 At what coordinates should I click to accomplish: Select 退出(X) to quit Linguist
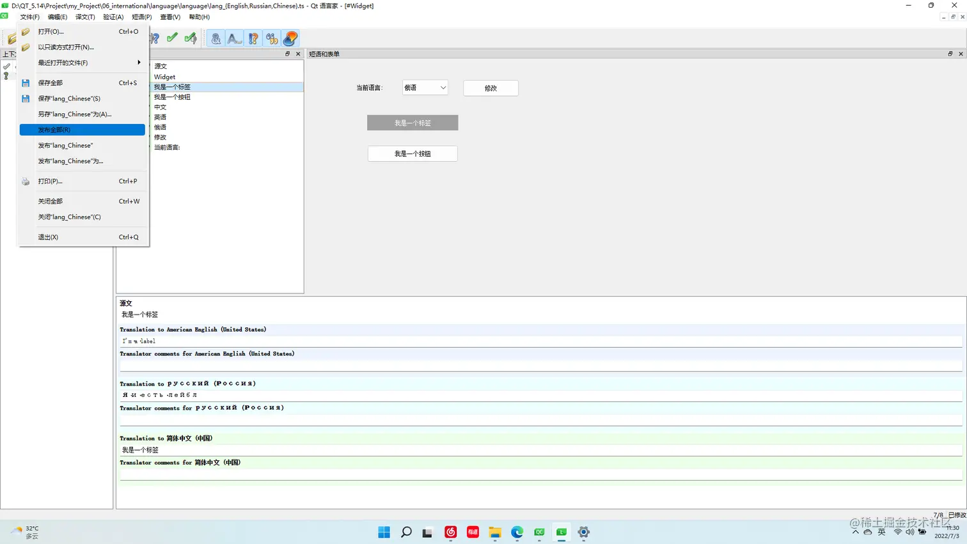83,237
